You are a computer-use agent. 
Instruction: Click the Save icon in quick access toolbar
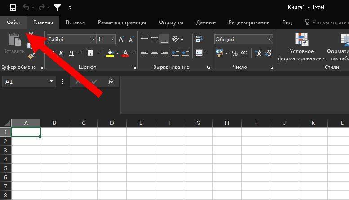pos(13,8)
